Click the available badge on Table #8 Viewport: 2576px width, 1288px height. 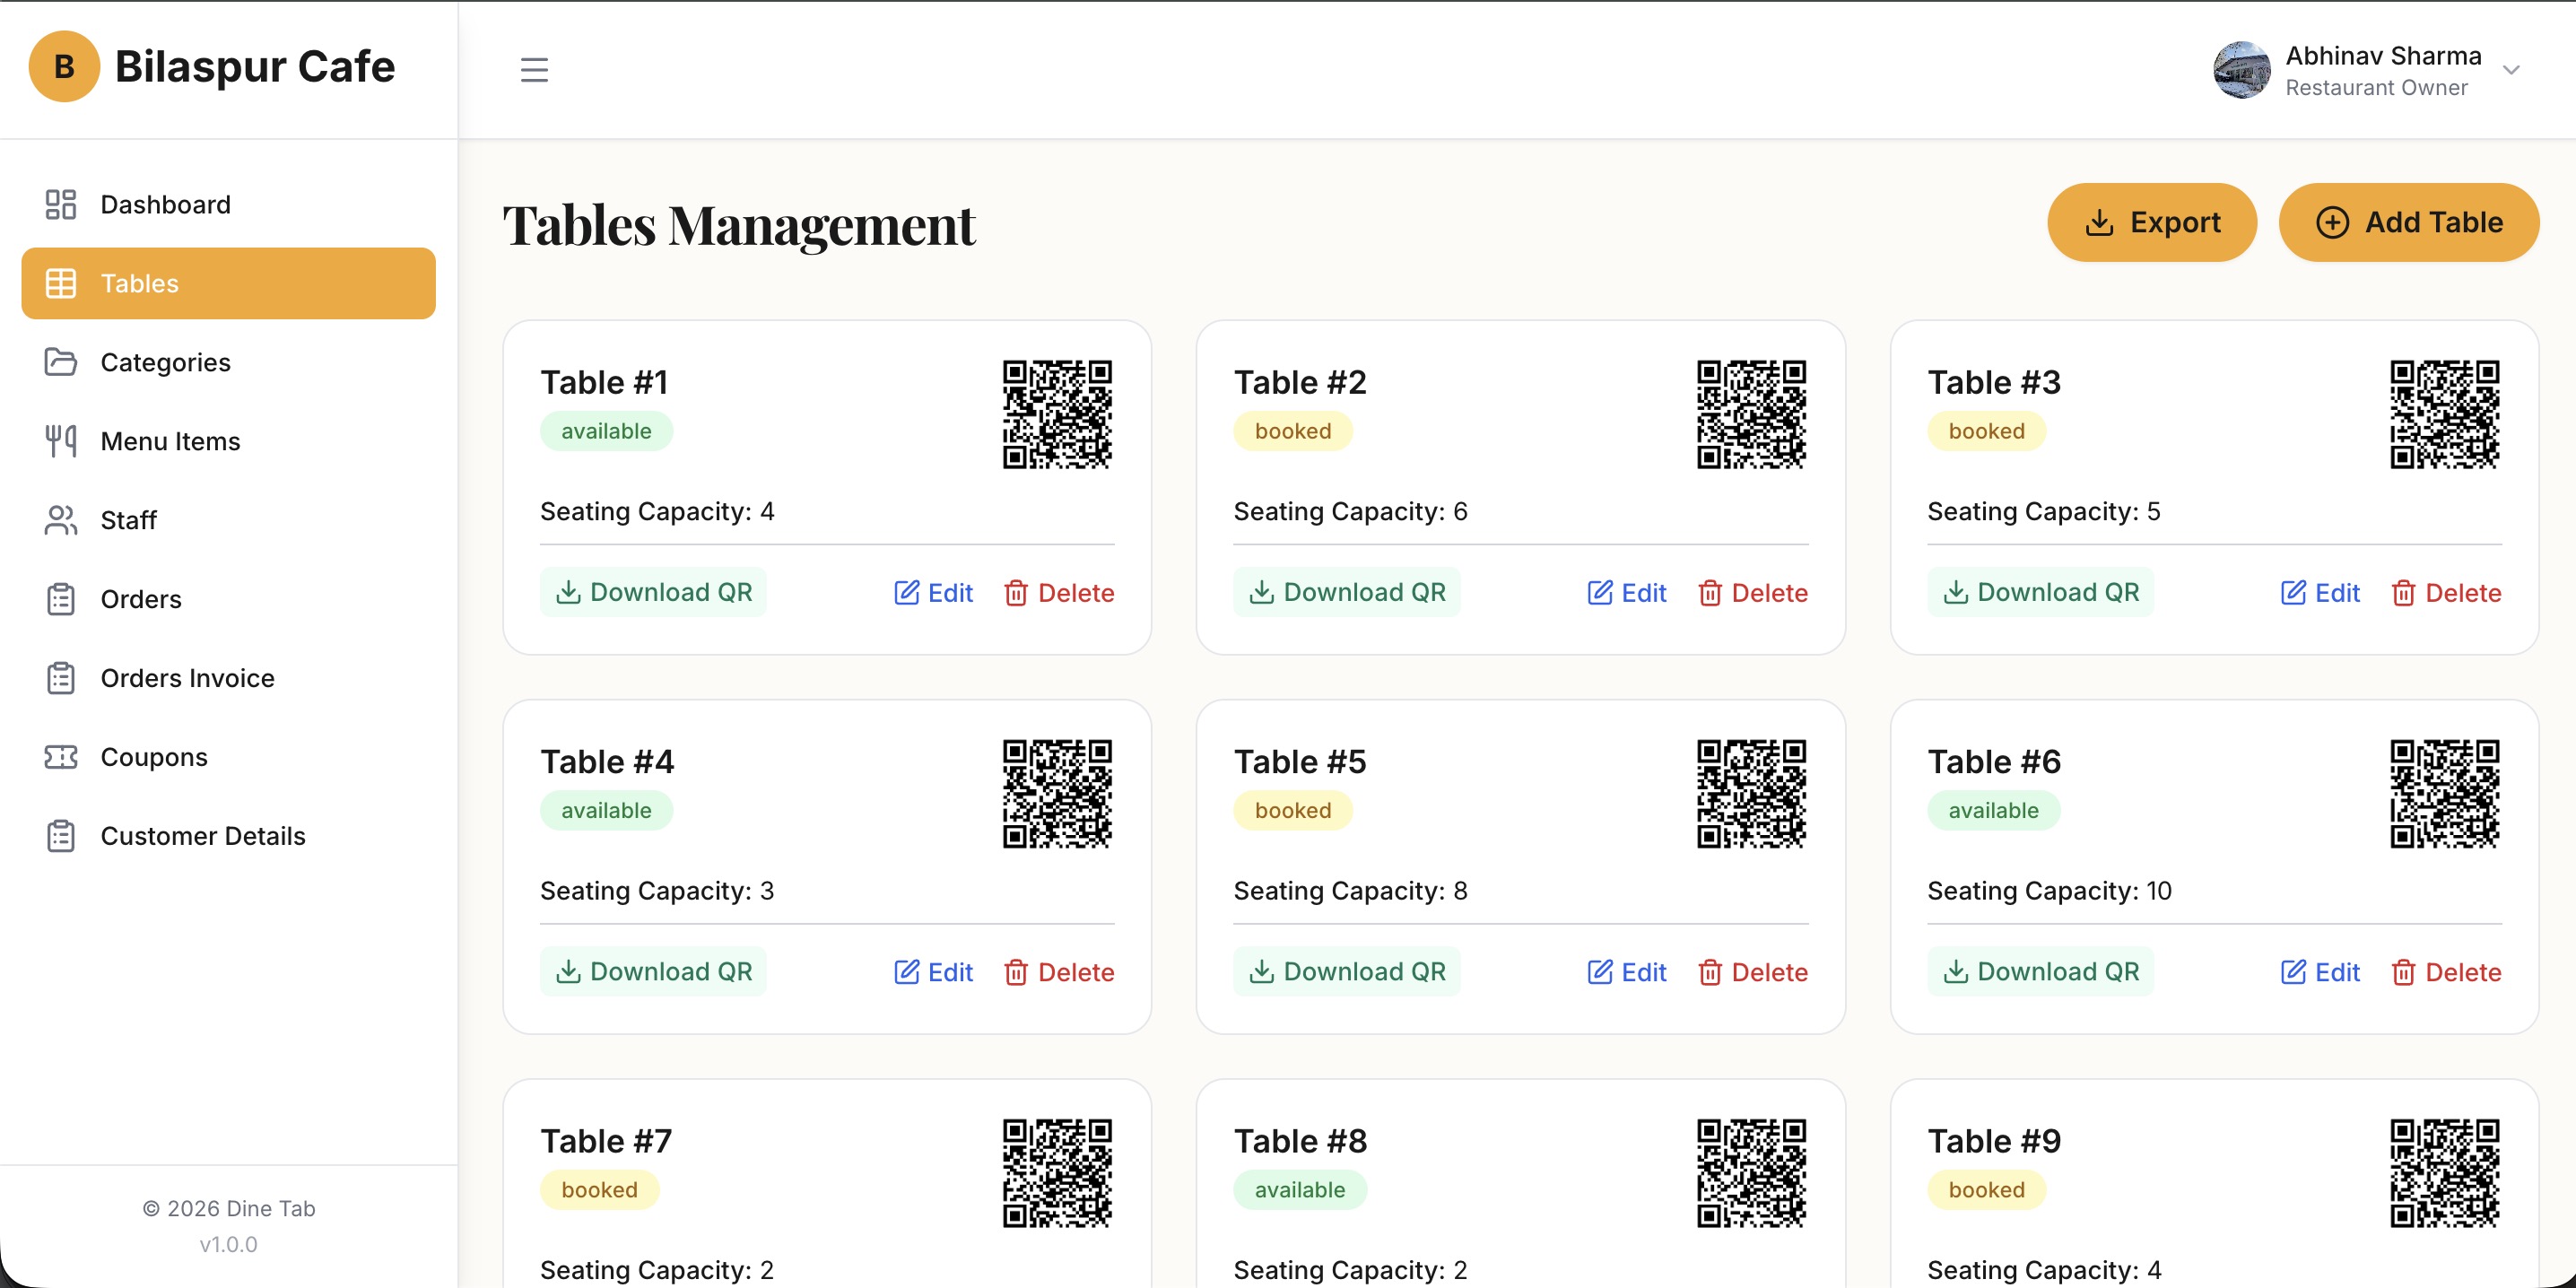tap(1300, 1189)
